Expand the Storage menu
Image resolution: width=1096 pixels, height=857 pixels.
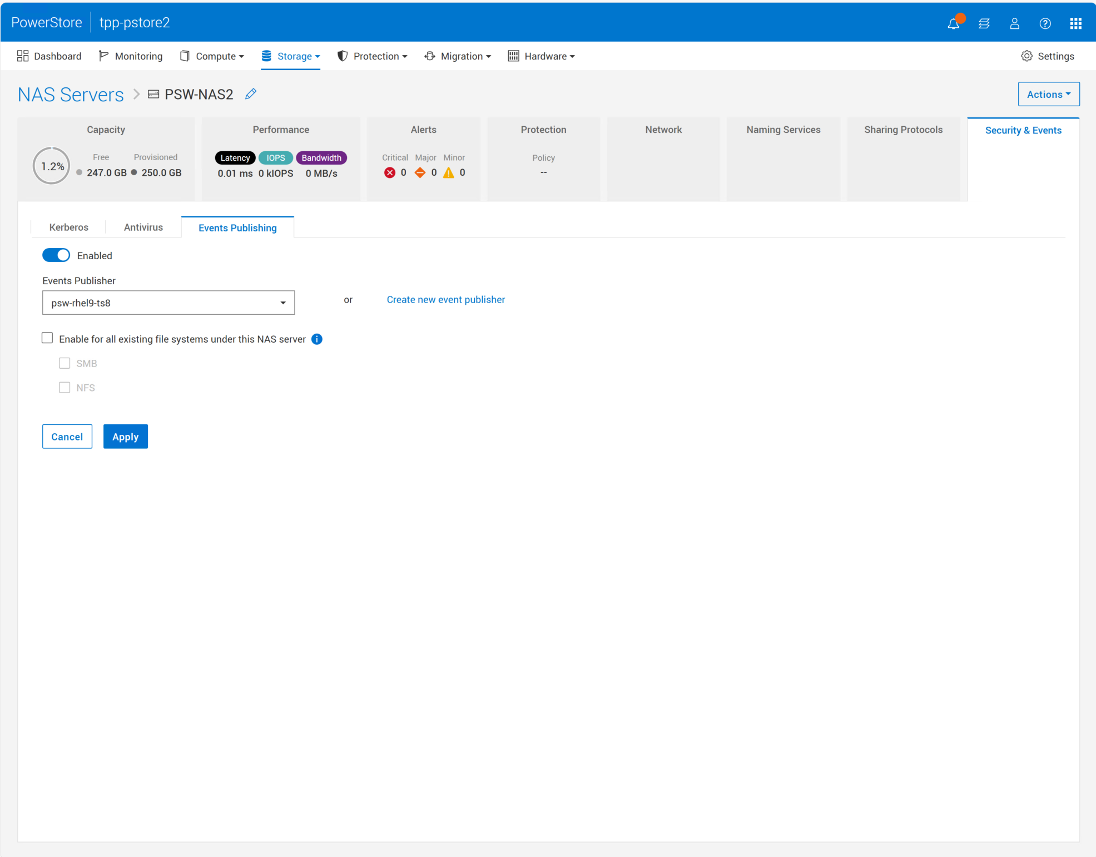290,56
